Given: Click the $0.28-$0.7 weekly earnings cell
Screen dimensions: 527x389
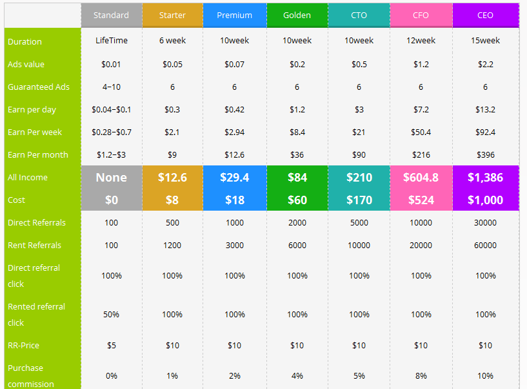Looking at the screenshot, I should (x=111, y=132).
